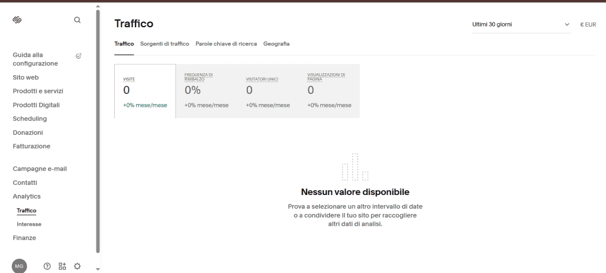Viewport: 606px width, 273px height.
Task: Open the settings gear icon
Action: coord(78,266)
